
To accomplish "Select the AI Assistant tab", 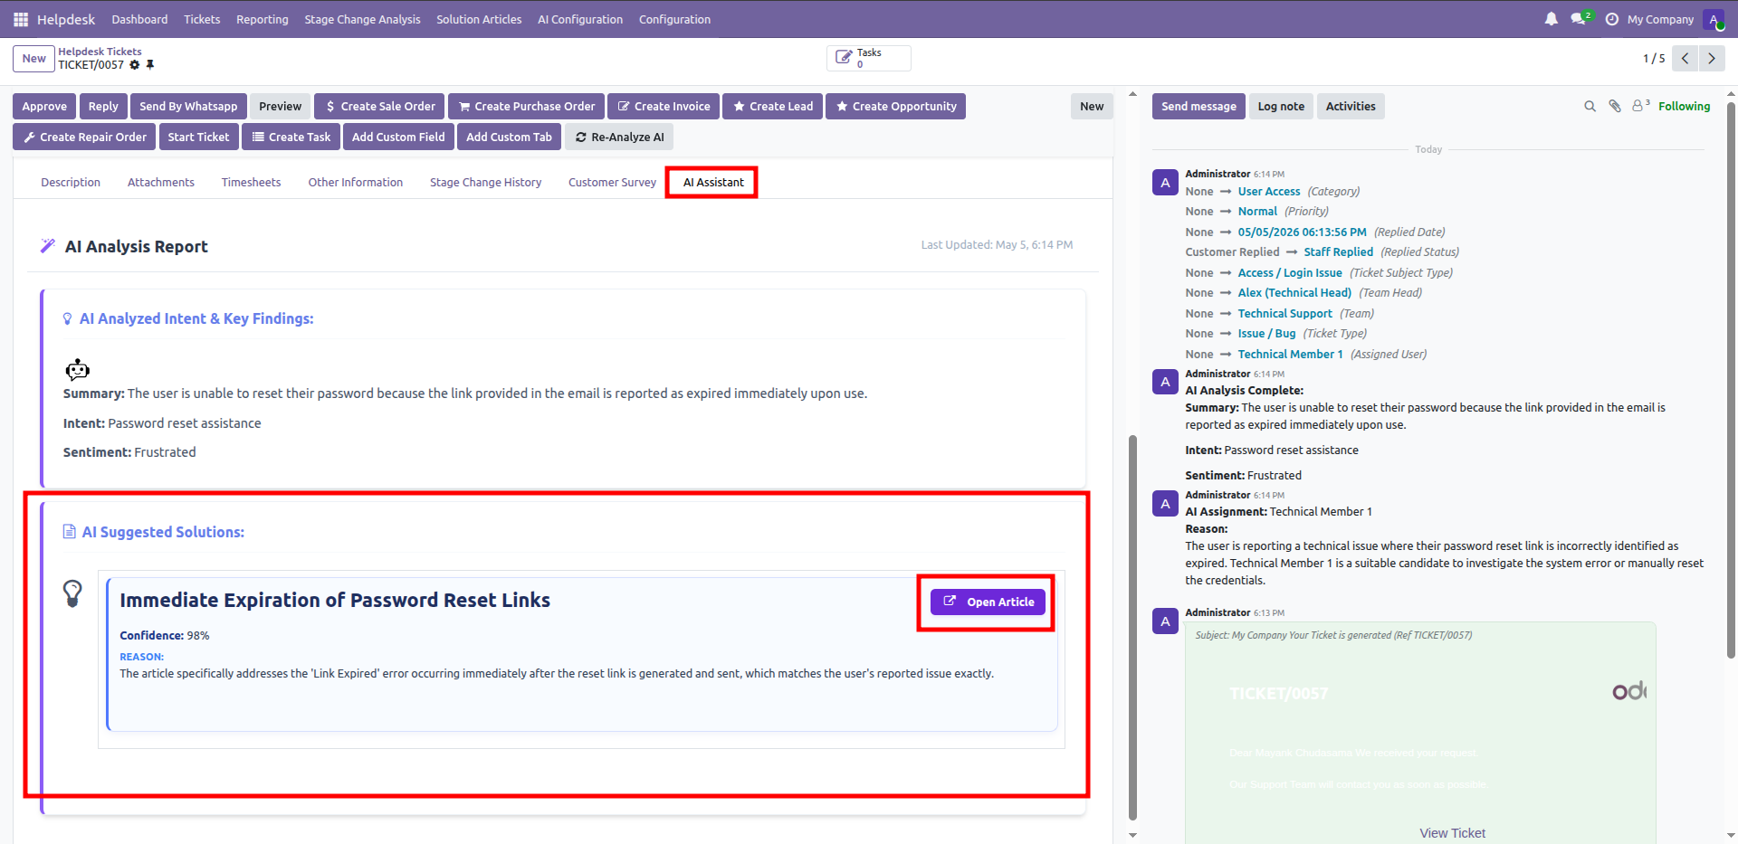I will (713, 183).
